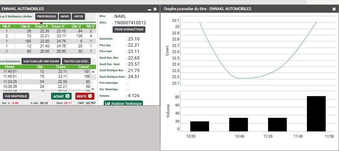Select the 11:33:25 execution row

45,81
